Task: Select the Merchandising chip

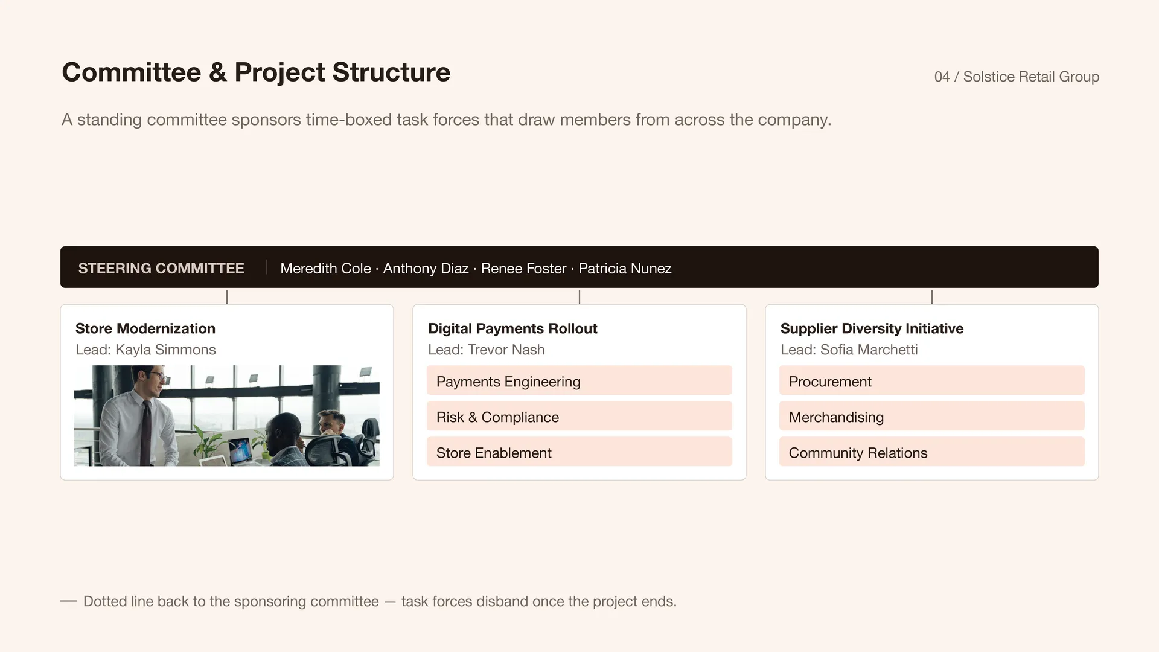Action: [932, 416]
